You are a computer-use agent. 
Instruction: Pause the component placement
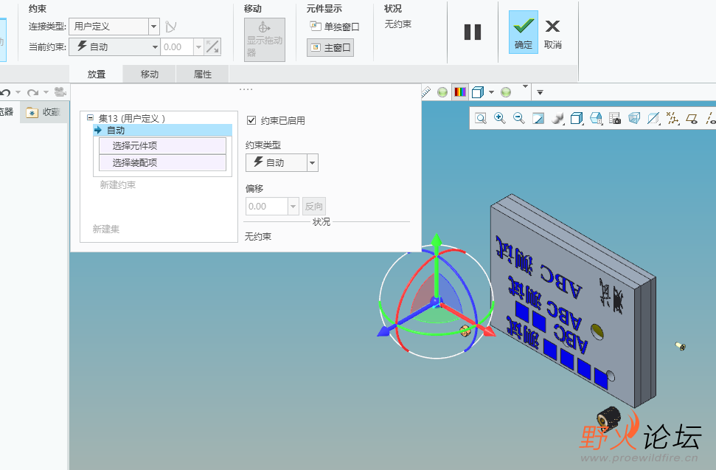pyautogui.click(x=473, y=32)
